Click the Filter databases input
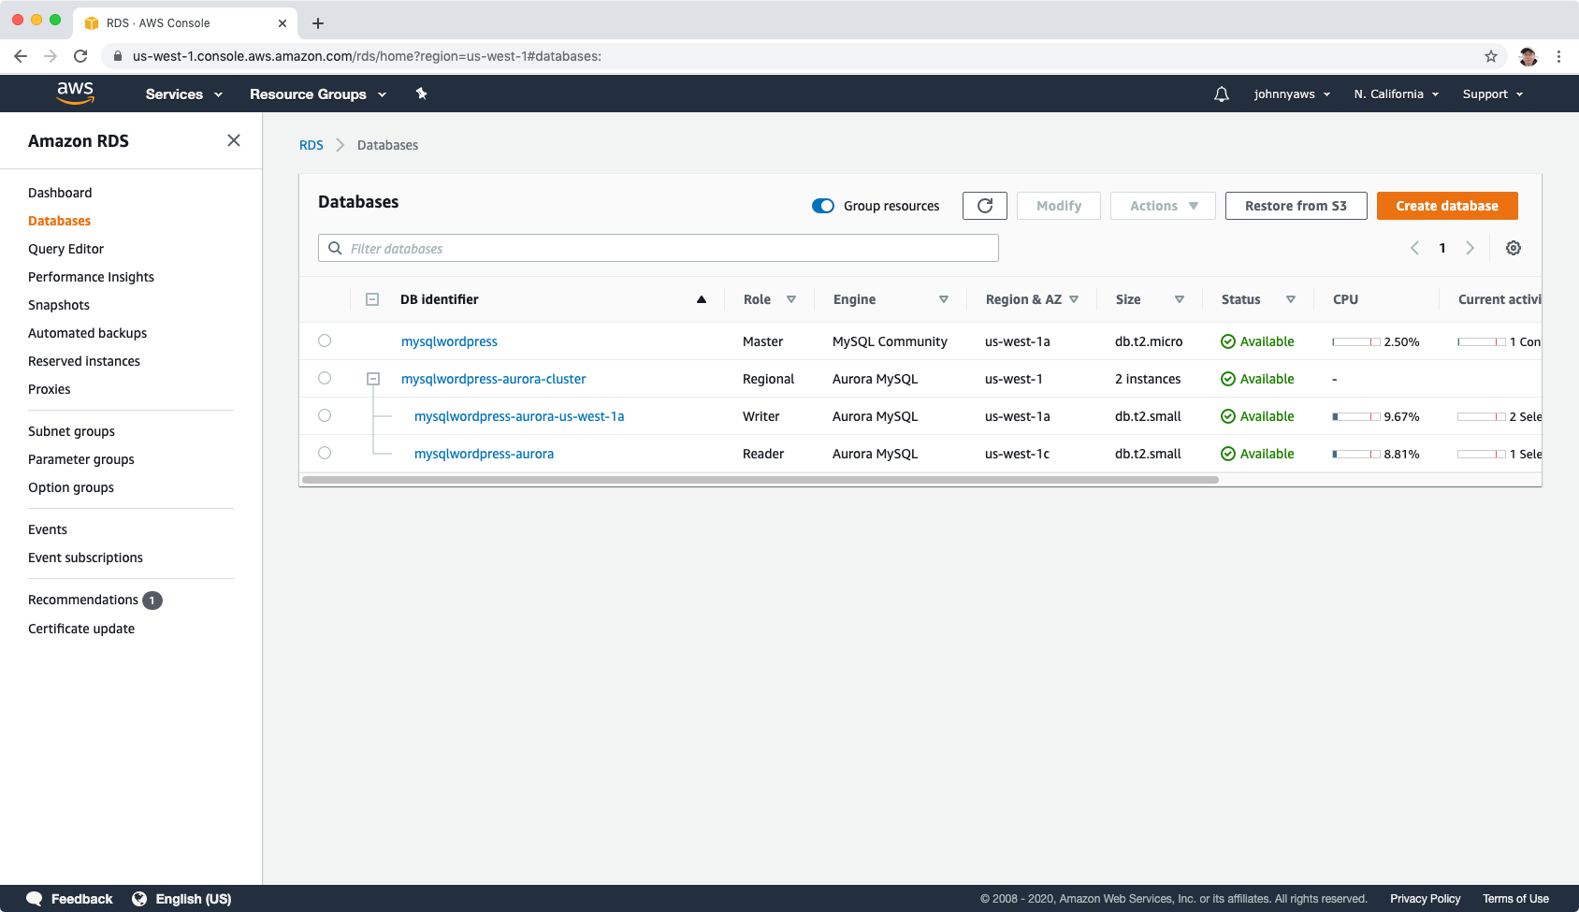 tap(659, 248)
